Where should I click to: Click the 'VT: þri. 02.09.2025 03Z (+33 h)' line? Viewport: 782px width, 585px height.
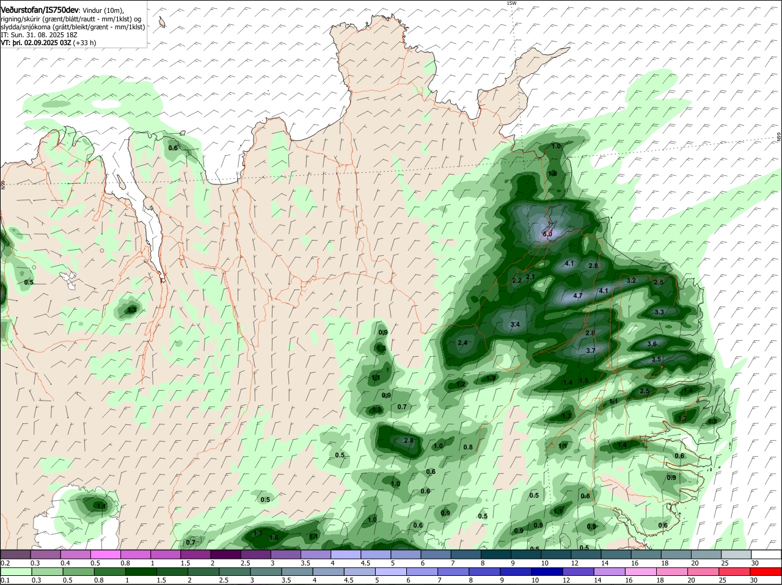(48, 43)
